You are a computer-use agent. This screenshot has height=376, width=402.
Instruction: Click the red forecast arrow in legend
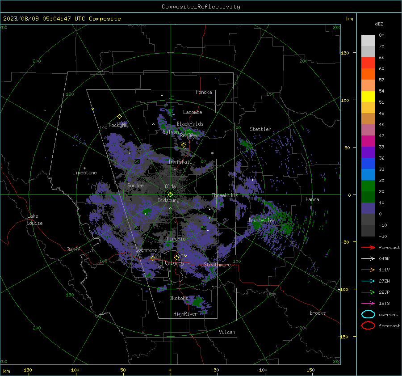pos(368,247)
